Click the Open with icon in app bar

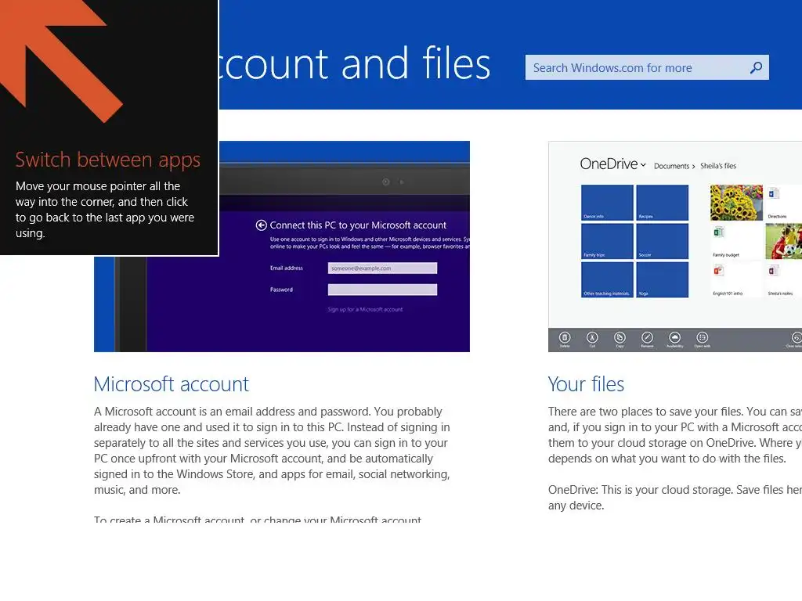(703, 337)
